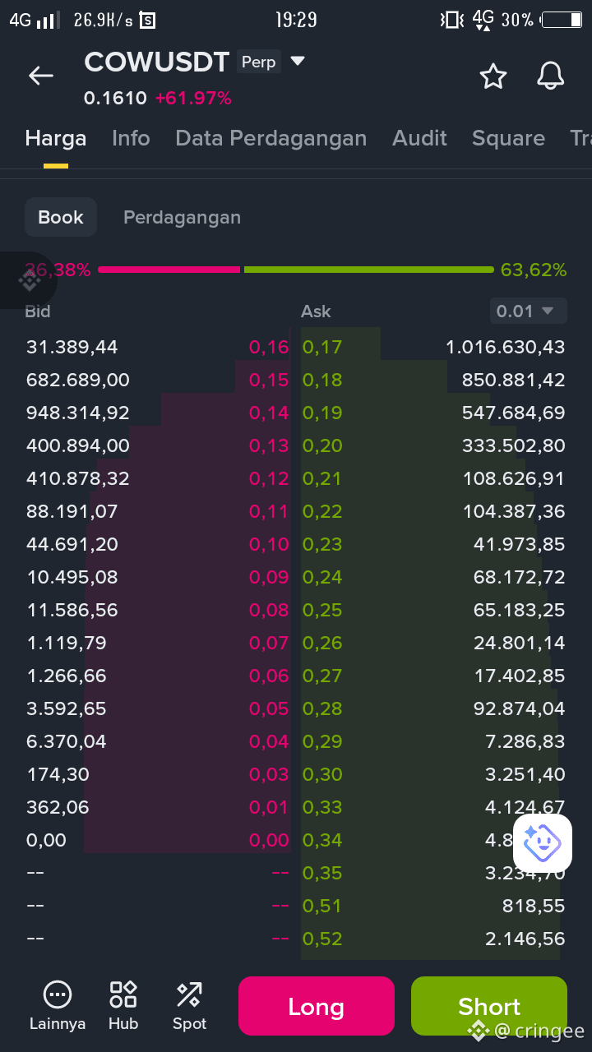Switch to the Info tab

click(x=131, y=138)
